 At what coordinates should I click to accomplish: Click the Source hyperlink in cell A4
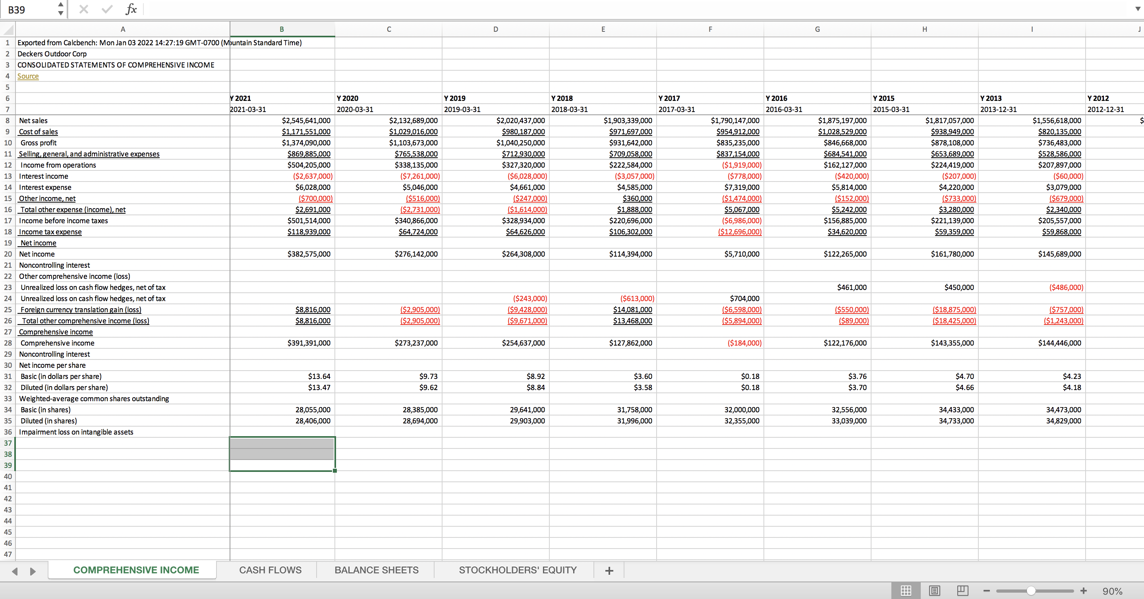(28, 76)
